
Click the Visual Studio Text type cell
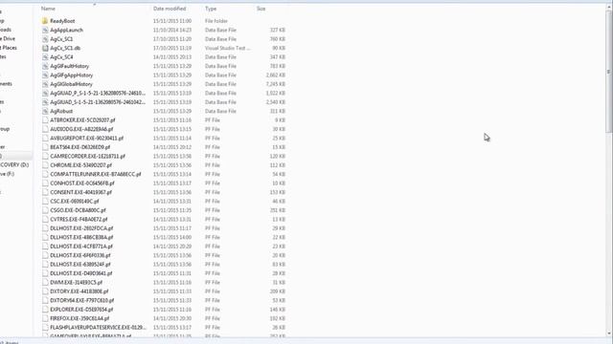coord(228,48)
